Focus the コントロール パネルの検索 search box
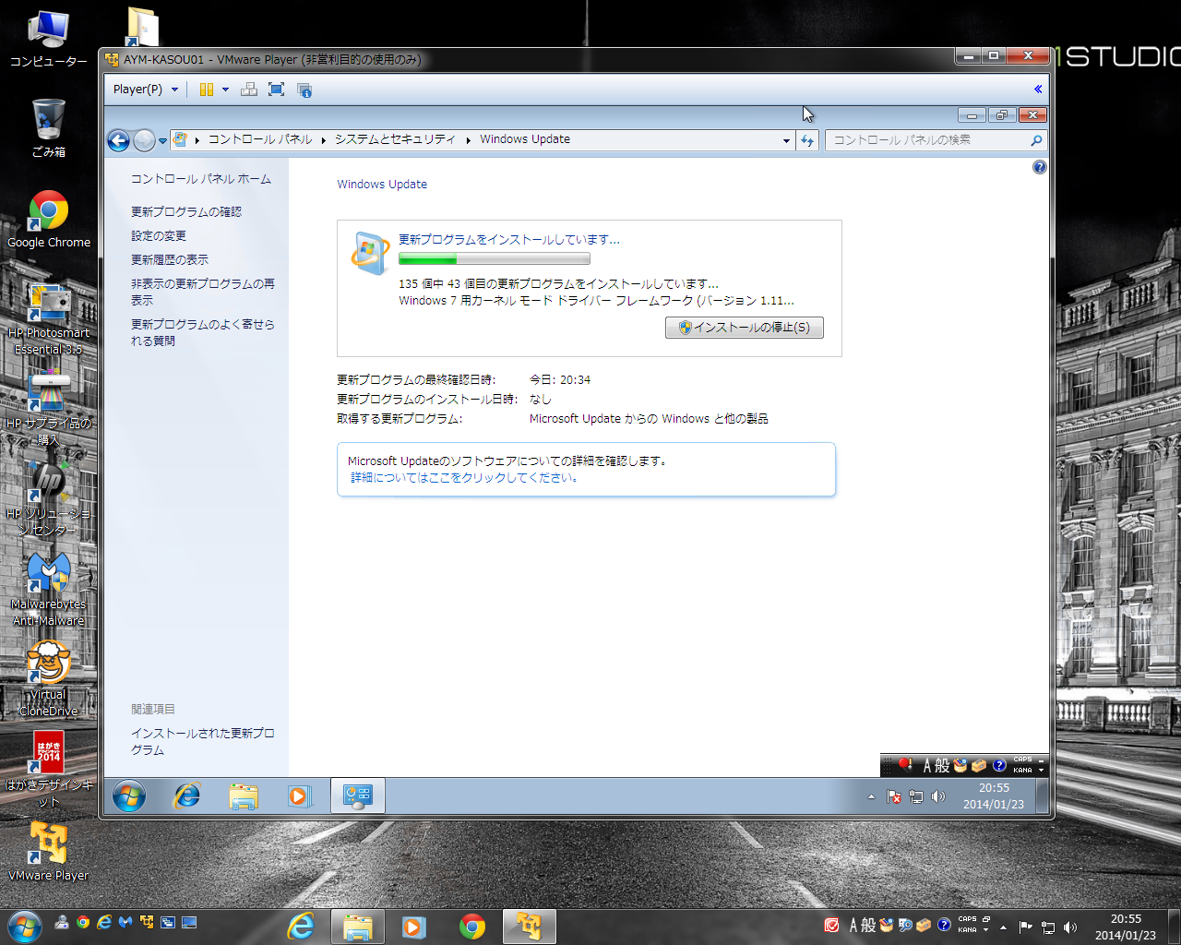The width and height of the screenshot is (1181, 945). [x=936, y=140]
